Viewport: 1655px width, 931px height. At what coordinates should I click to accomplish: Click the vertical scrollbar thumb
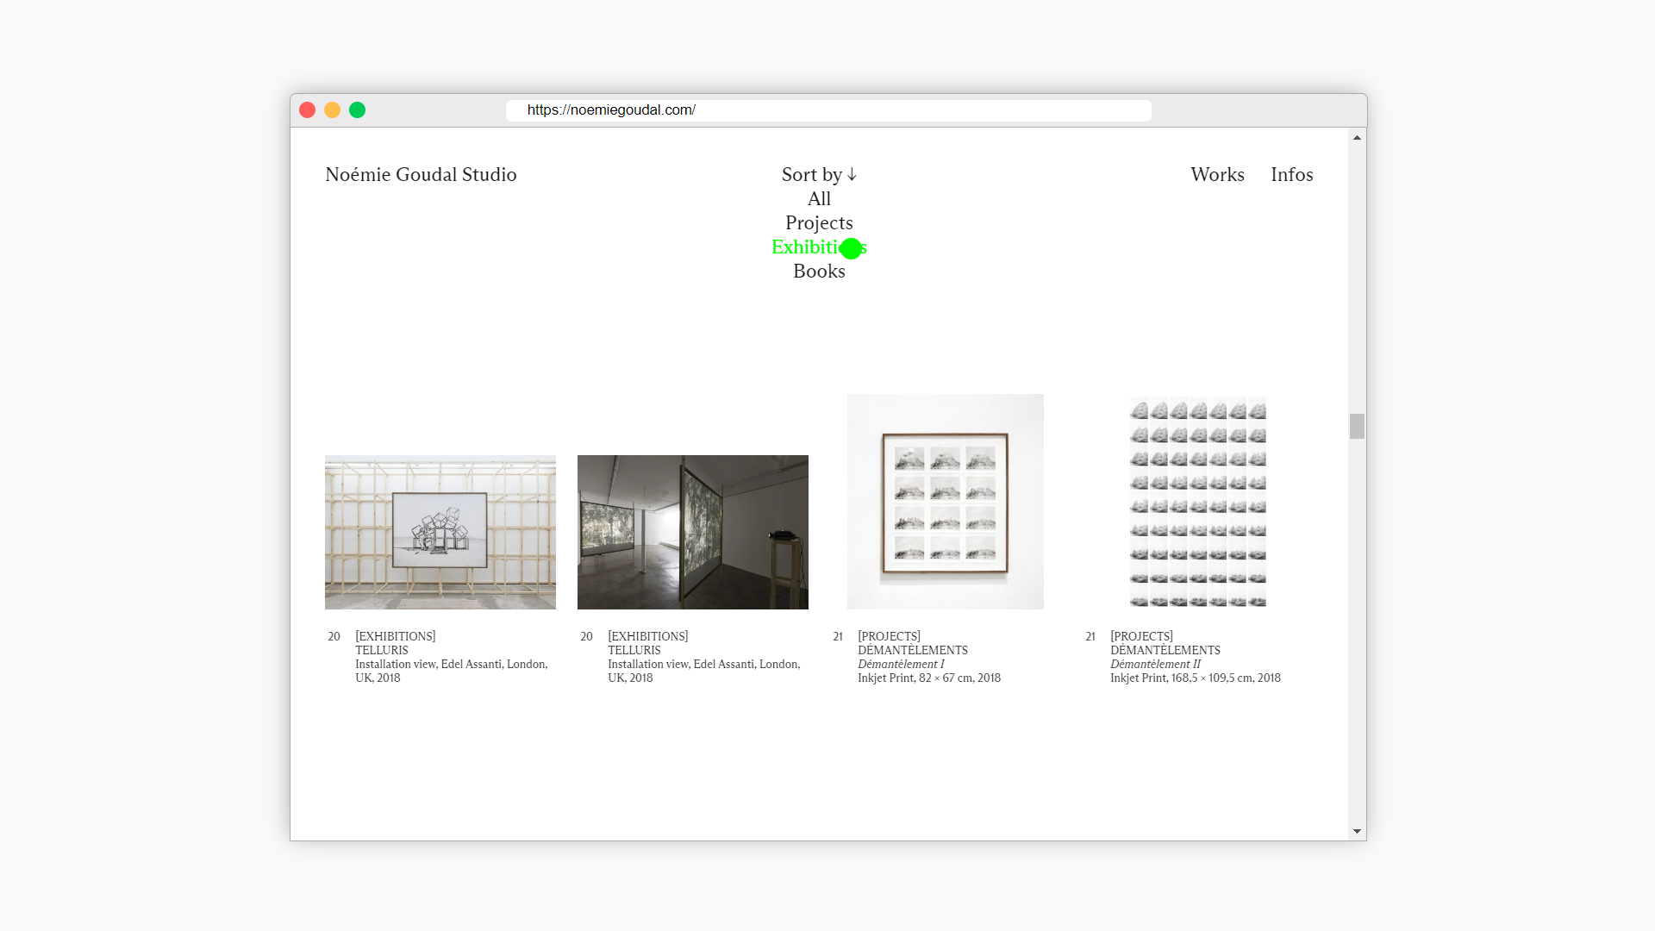[1357, 426]
